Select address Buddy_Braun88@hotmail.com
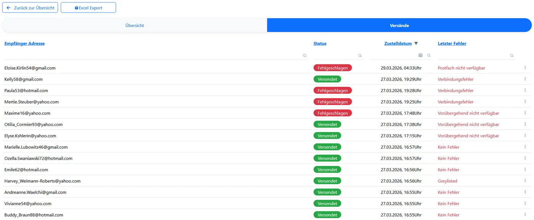This screenshot has width=534, height=220. click(x=34, y=215)
